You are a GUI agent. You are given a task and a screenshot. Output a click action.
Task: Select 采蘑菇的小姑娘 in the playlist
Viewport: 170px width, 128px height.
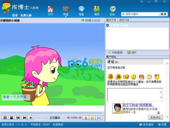click(137, 25)
